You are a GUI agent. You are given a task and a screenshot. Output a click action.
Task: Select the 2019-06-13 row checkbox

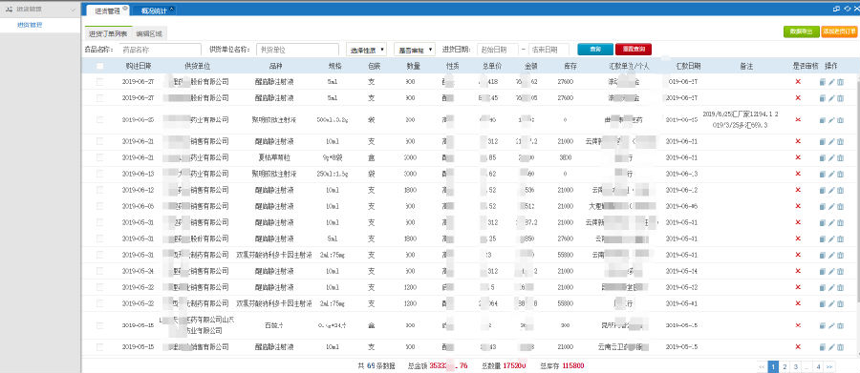99,175
